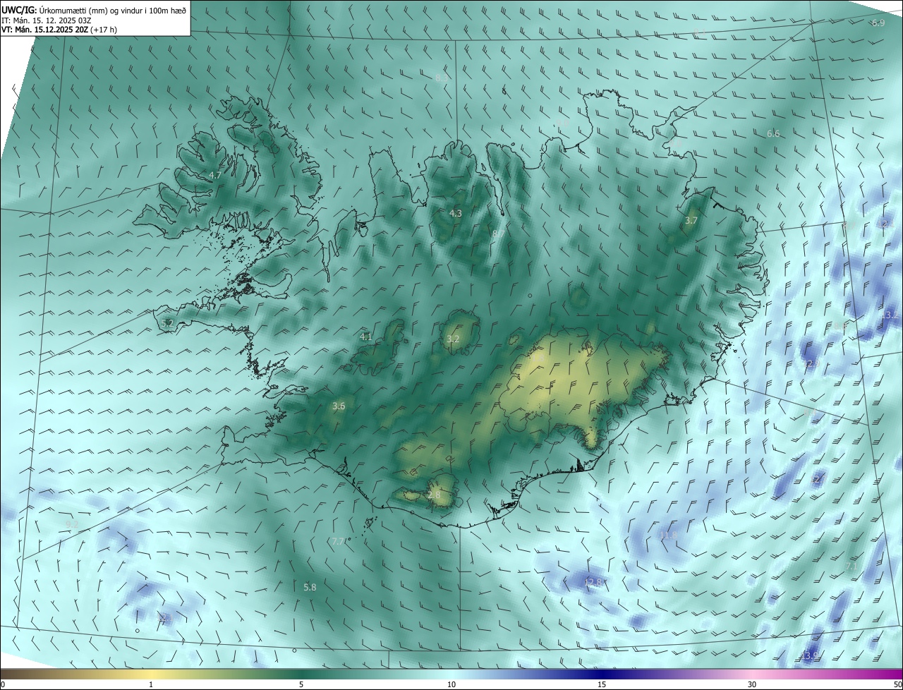Click the 3.6 value in southwest Iceland
903x690 pixels.
(339, 406)
